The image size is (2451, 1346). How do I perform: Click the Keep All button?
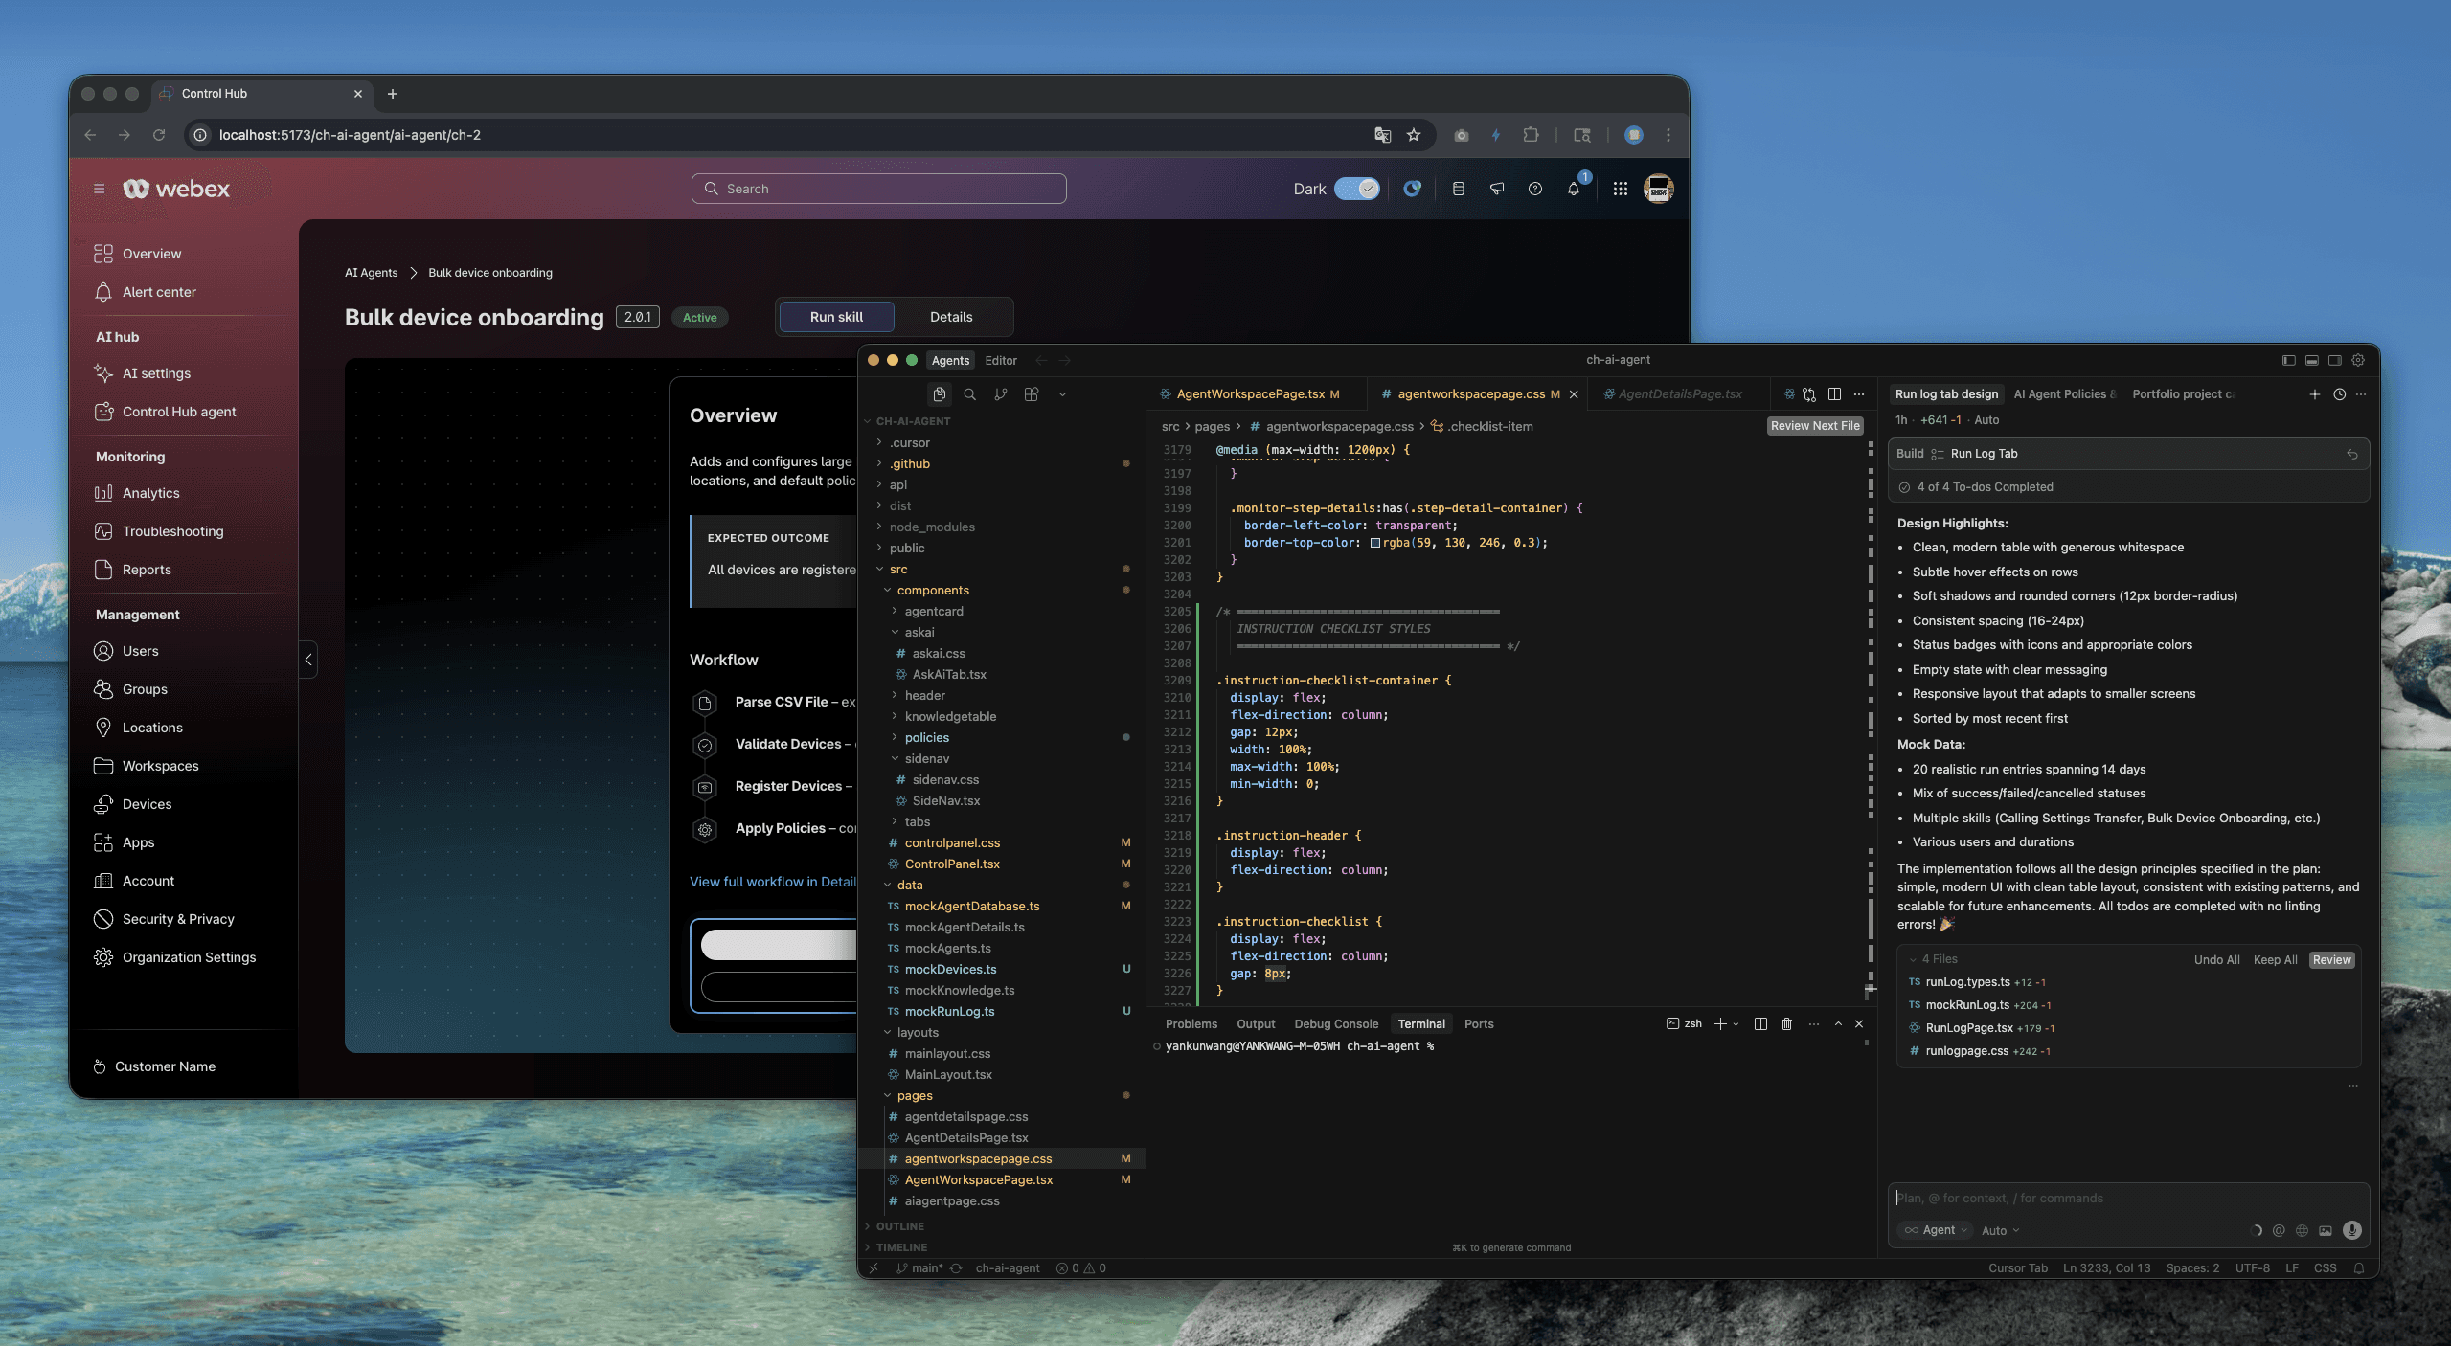(x=2274, y=960)
